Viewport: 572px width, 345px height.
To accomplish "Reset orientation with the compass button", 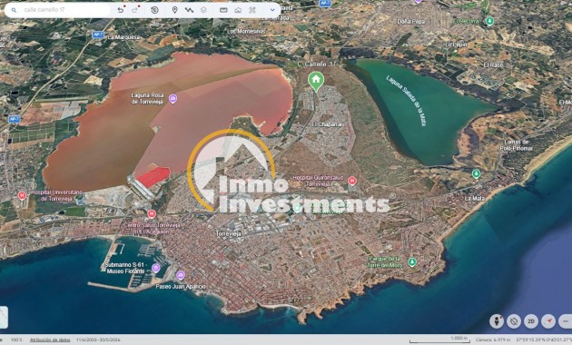I will 548,321.
